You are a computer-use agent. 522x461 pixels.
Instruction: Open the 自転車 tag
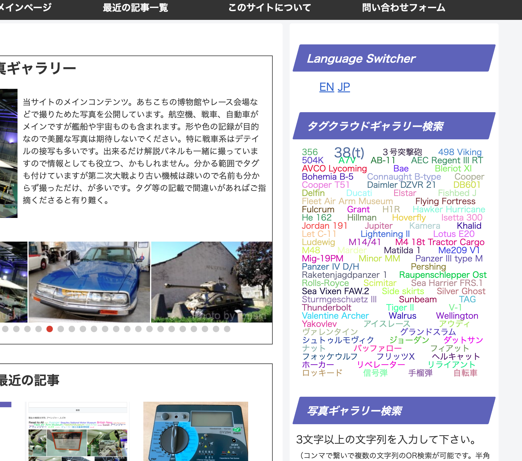pos(465,373)
